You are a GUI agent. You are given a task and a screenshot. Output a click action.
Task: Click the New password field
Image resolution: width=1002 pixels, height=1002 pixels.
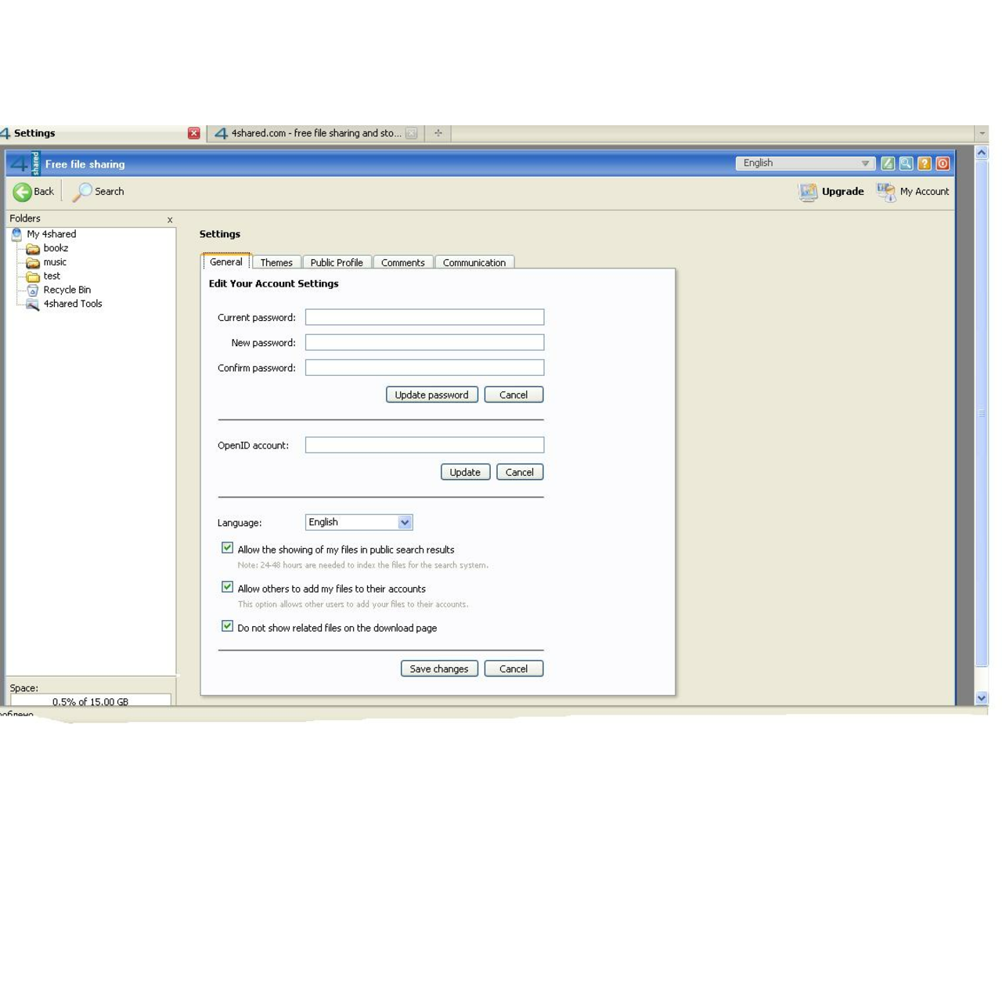[x=424, y=342]
